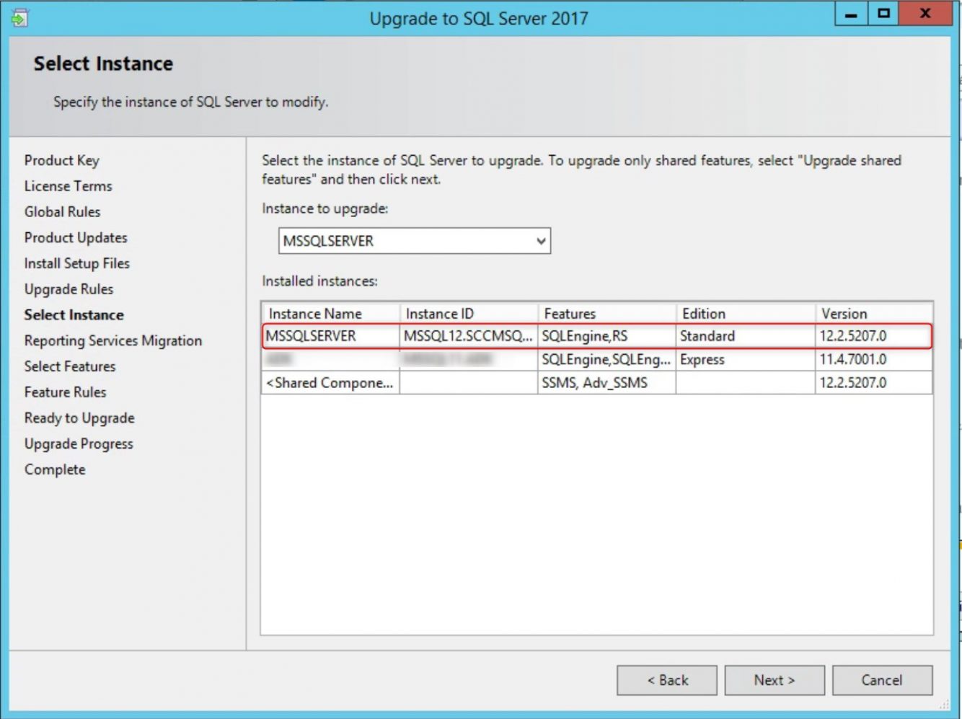
Task: Open the Select Features step
Action: pos(69,366)
